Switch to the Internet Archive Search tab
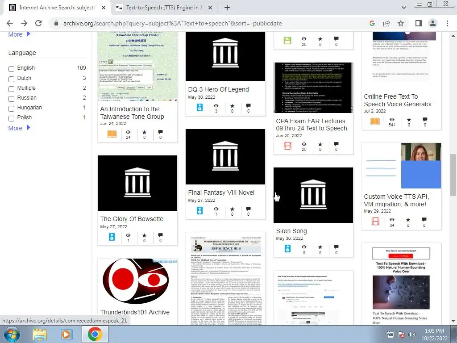This screenshot has width=457, height=343. tap(57, 8)
